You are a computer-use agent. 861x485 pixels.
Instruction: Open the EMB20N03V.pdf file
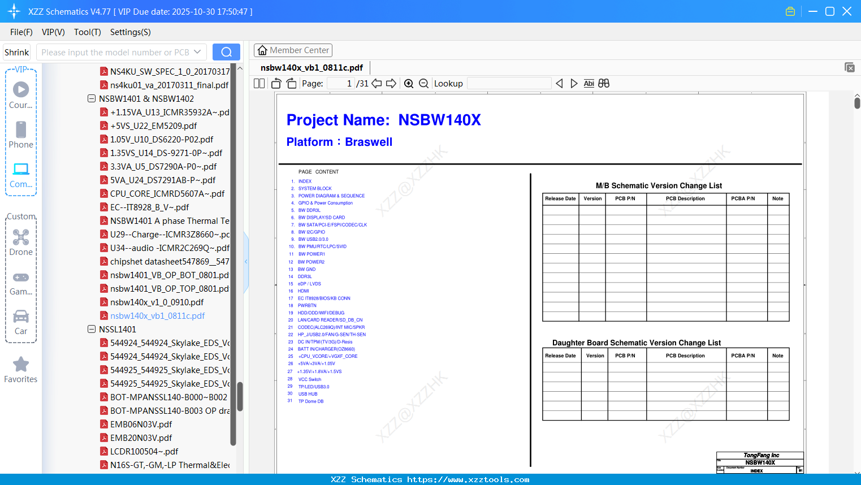pos(141,438)
